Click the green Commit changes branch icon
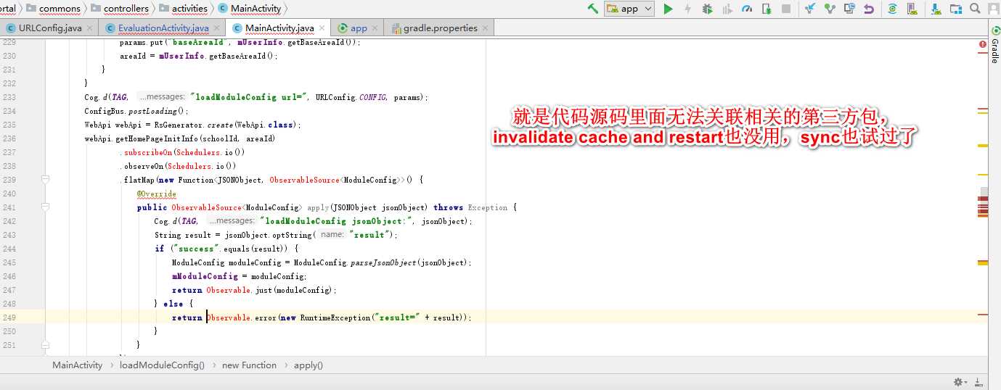The height and width of the screenshot is (390, 1001). tap(829, 9)
